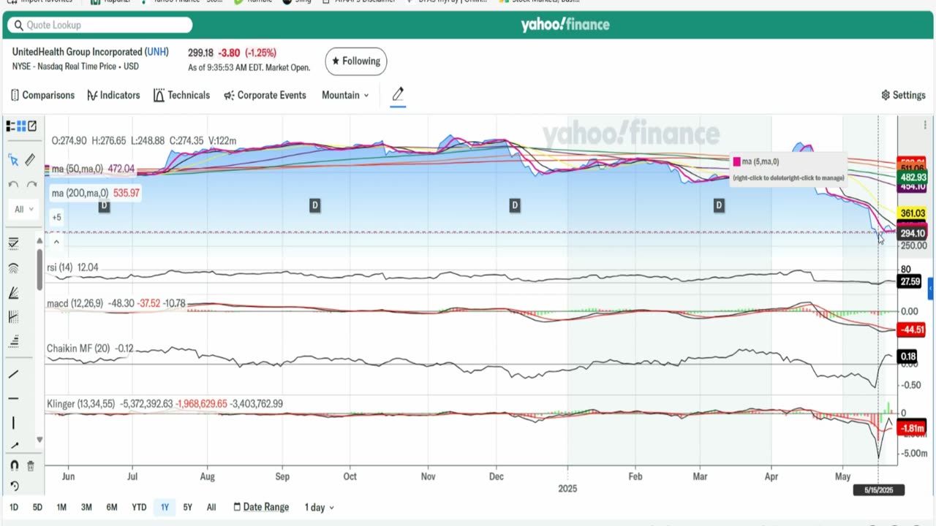Expand the +5 hidden indicators list
This screenshot has height=526, width=936.
tap(57, 217)
